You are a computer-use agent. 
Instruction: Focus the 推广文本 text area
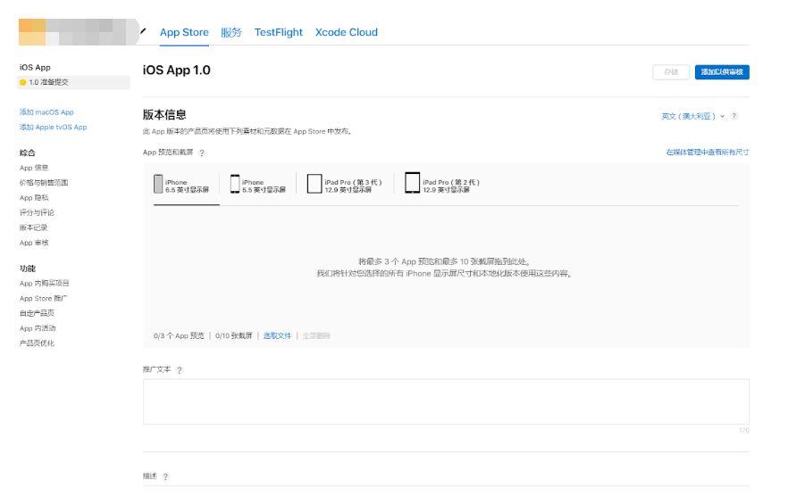point(447,401)
